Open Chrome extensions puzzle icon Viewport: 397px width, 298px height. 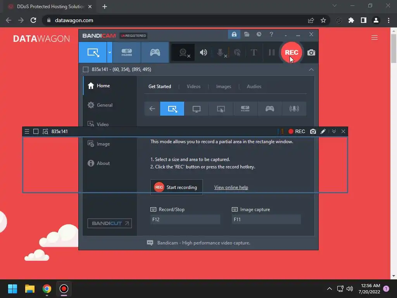[x=351, y=20]
